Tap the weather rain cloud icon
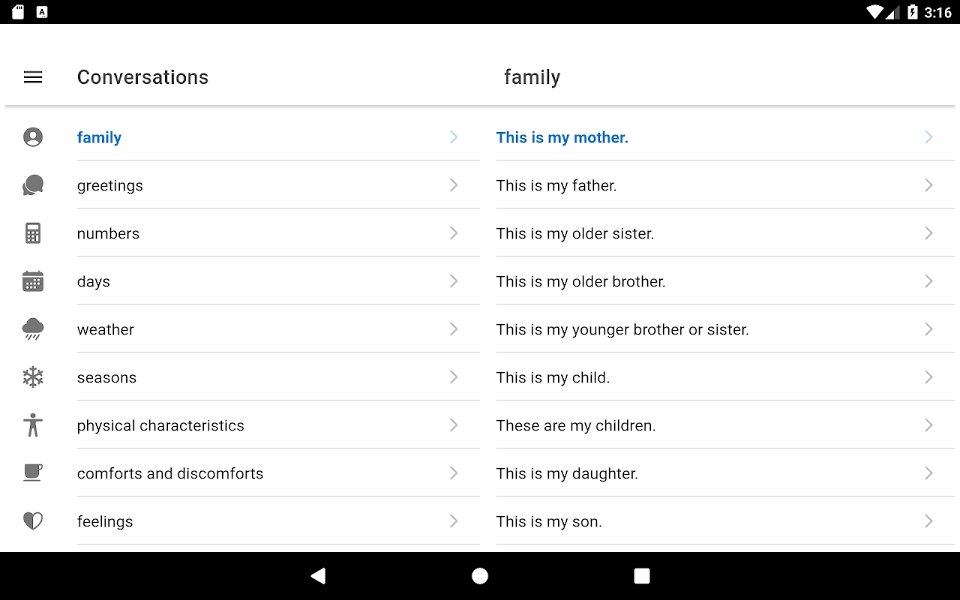This screenshot has width=960, height=600. tap(33, 329)
